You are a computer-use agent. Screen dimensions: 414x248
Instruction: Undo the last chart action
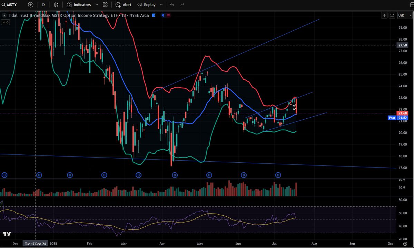tap(172, 5)
